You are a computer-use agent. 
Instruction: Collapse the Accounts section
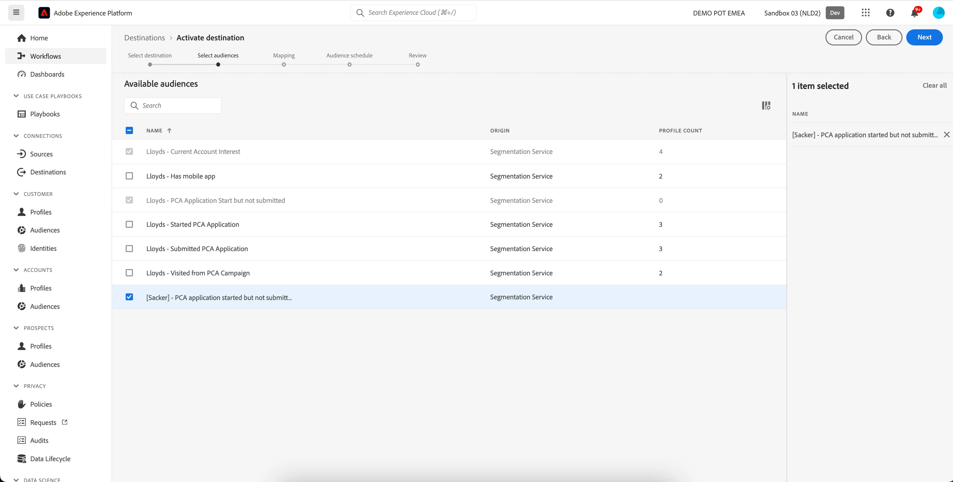click(x=16, y=270)
